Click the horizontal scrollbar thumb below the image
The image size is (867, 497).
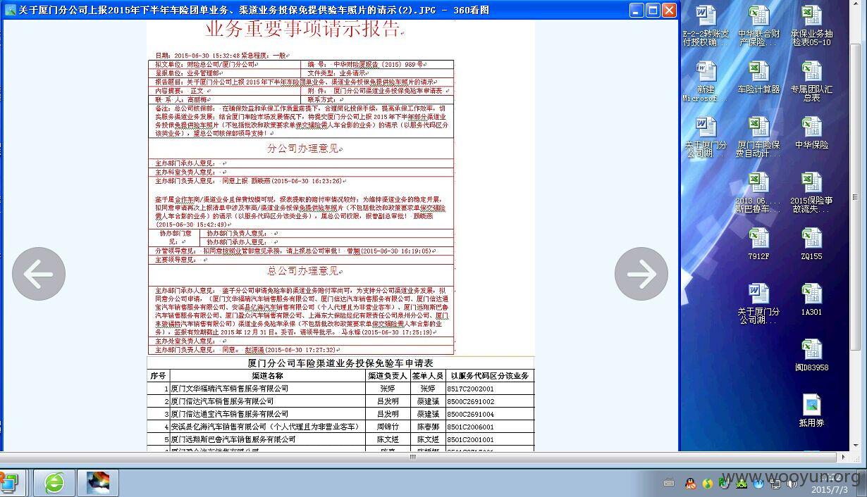pyautogui.click(x=412, y=458)
